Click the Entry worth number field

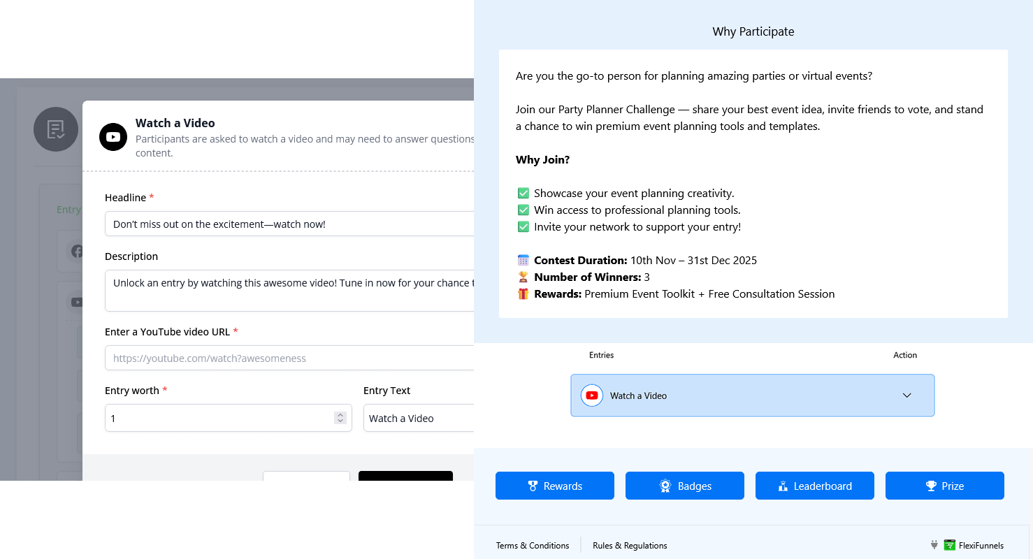coord(229,418)
